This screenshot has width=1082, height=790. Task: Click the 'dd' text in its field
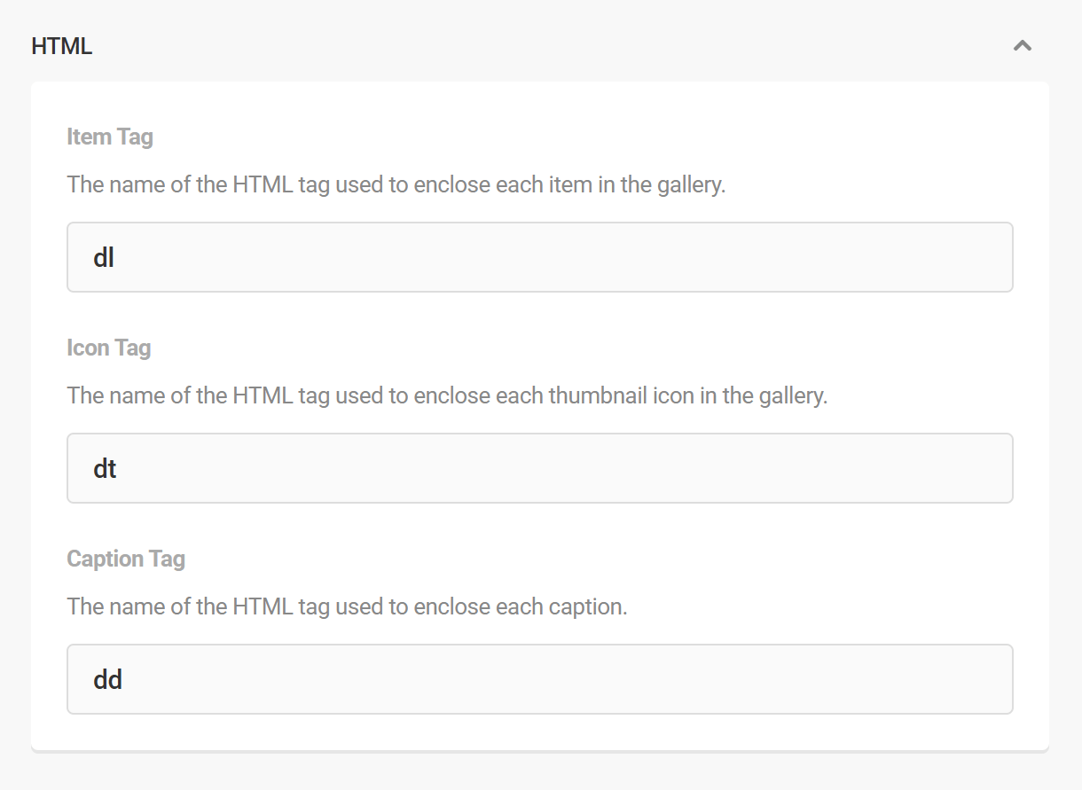coord(106,679)
